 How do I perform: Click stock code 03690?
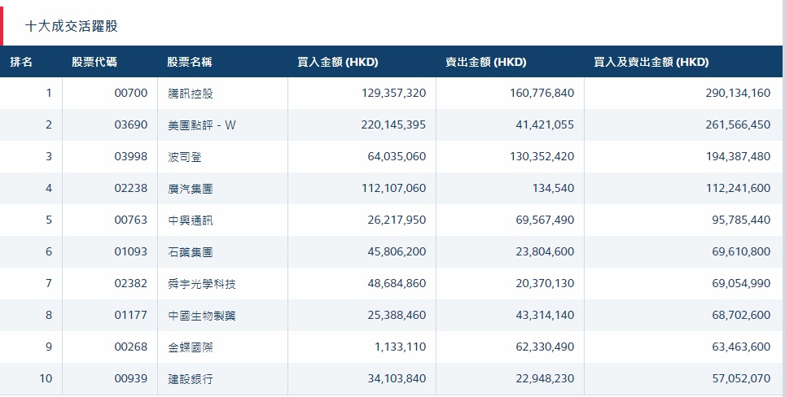[131, 125]
